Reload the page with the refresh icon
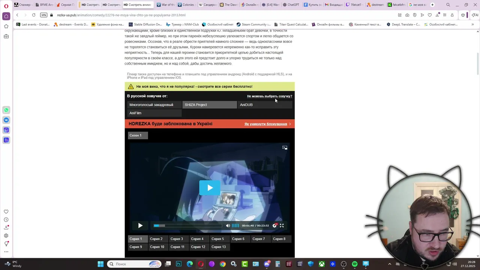Image resolution: width=480 pixels, height=270 pixels. 34,15
